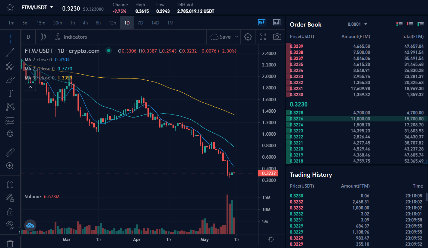Image resolution: width=428 pixels, height=248 pixels.
Task: Toggle magnet mode in drawing toolbar
Action: click(10, 184)
